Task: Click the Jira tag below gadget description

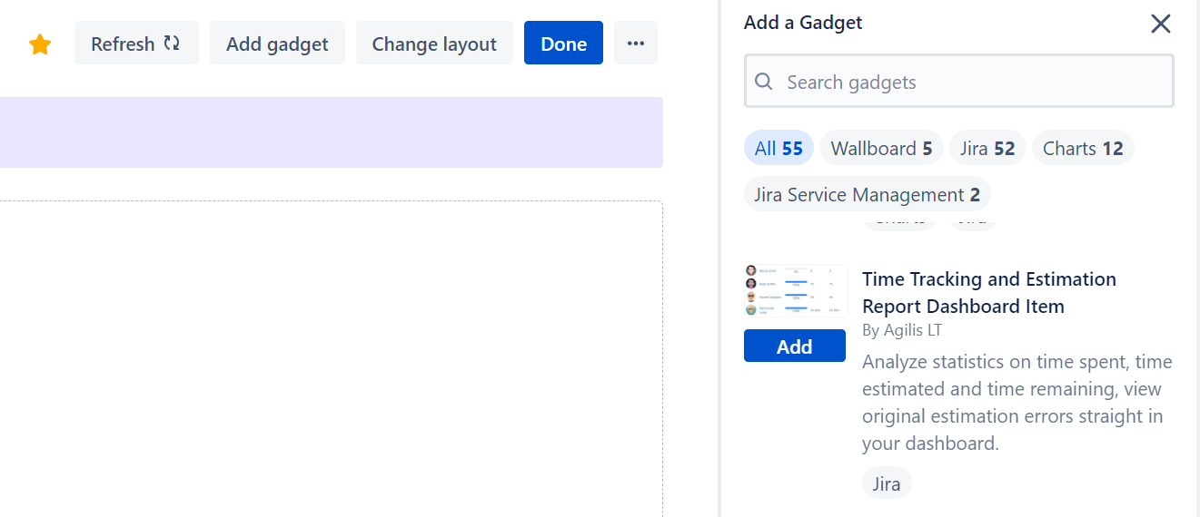Action: pos(887,484)
